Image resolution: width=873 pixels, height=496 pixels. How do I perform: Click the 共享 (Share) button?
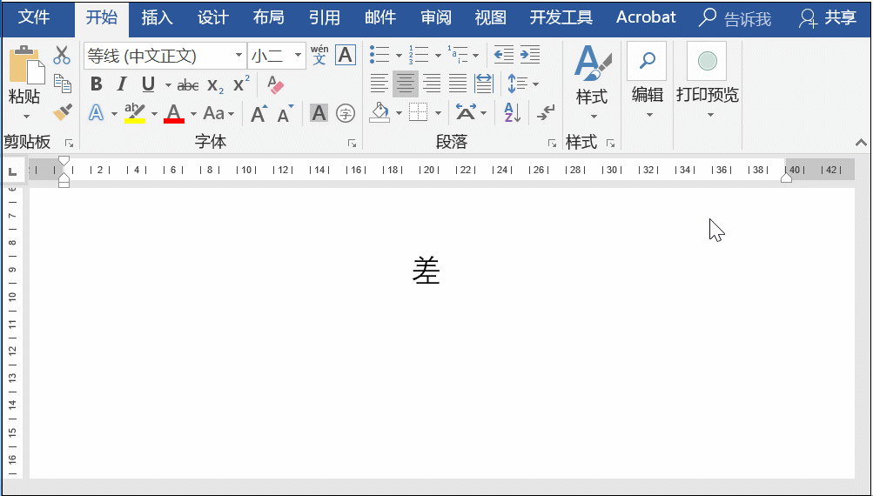point(828,17)
